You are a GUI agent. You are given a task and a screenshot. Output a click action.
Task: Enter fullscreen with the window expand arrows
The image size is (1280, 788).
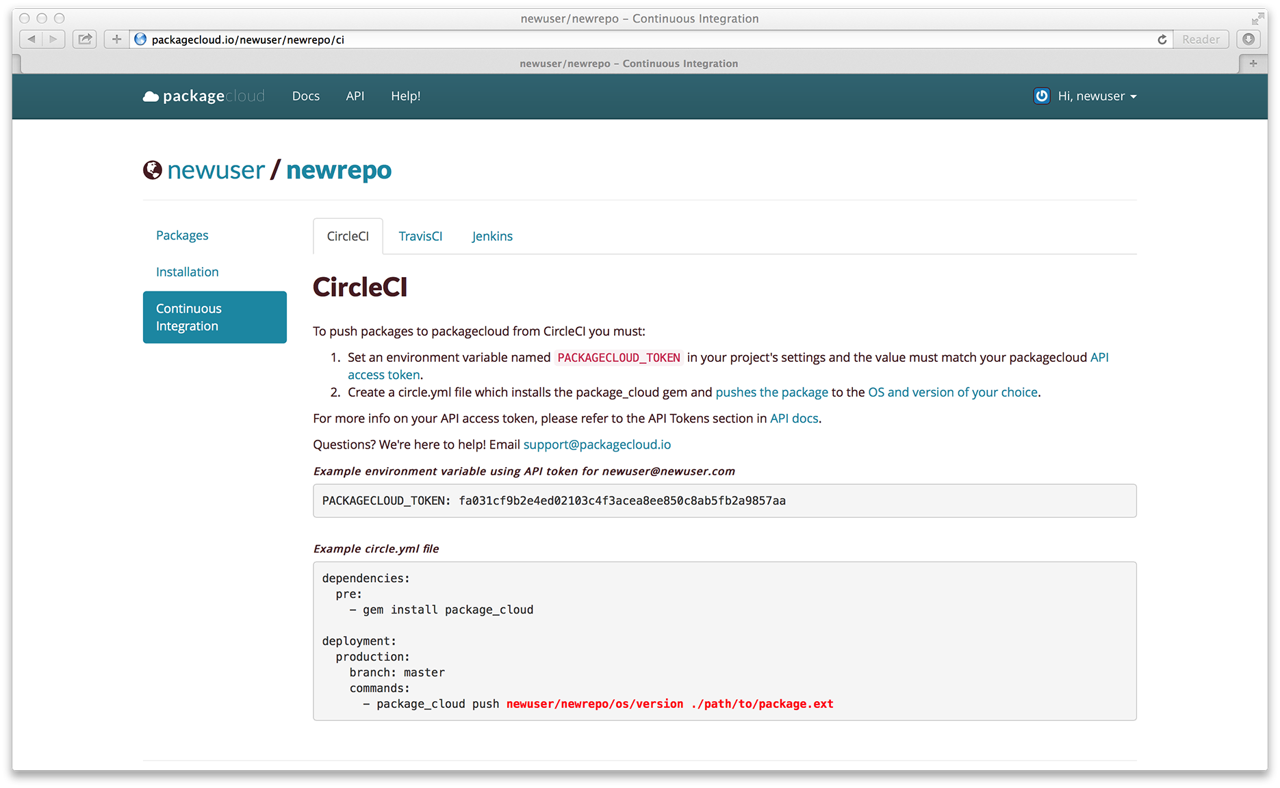1258,18
